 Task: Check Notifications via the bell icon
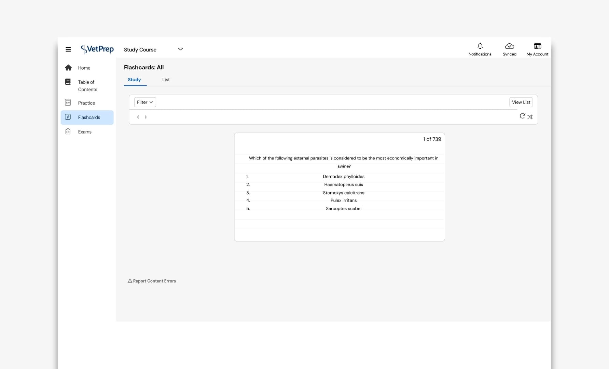480,46
